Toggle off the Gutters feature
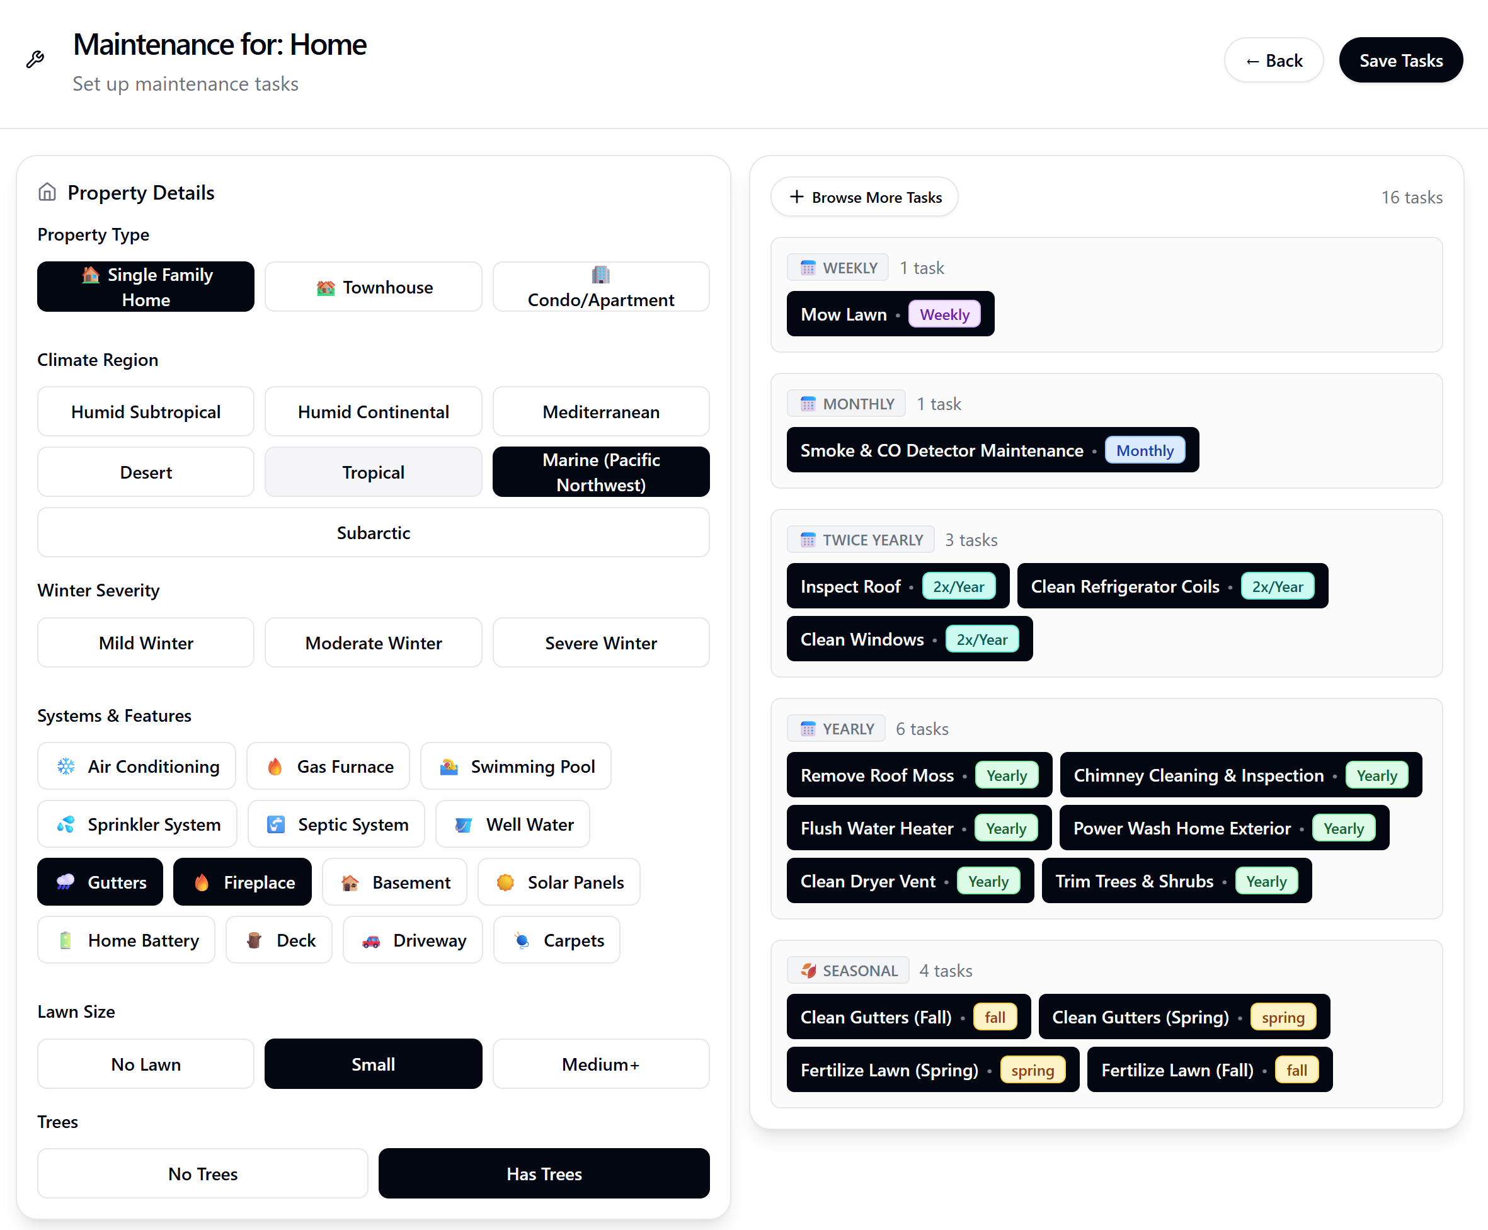Screen dimensions: 1488x1230 click(100, 882)
